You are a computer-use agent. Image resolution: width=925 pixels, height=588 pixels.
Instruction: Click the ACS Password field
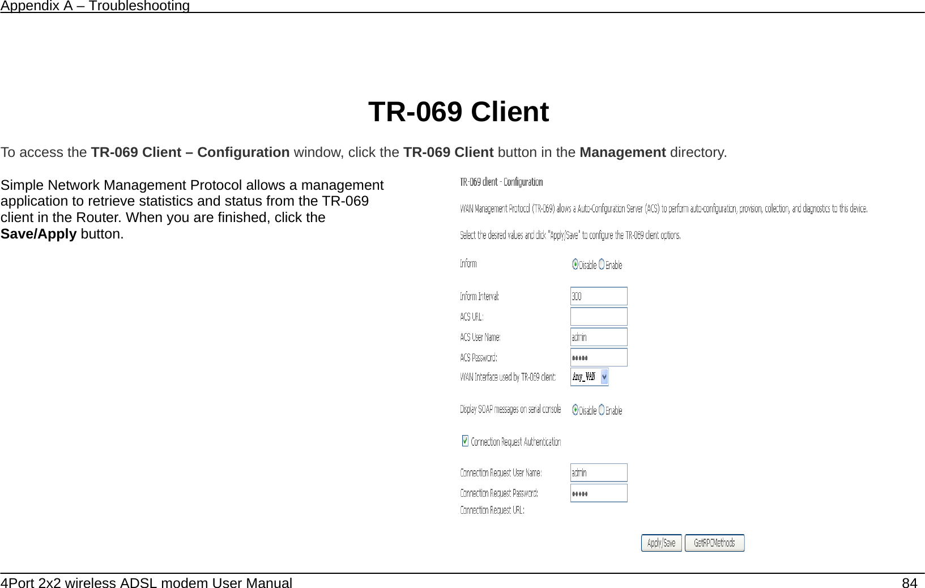click(599, 357)
